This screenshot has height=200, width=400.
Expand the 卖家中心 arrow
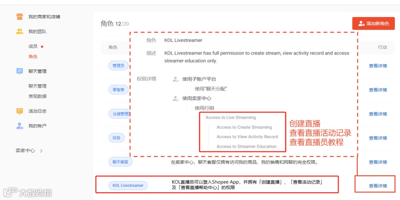[x=41, y=151]
